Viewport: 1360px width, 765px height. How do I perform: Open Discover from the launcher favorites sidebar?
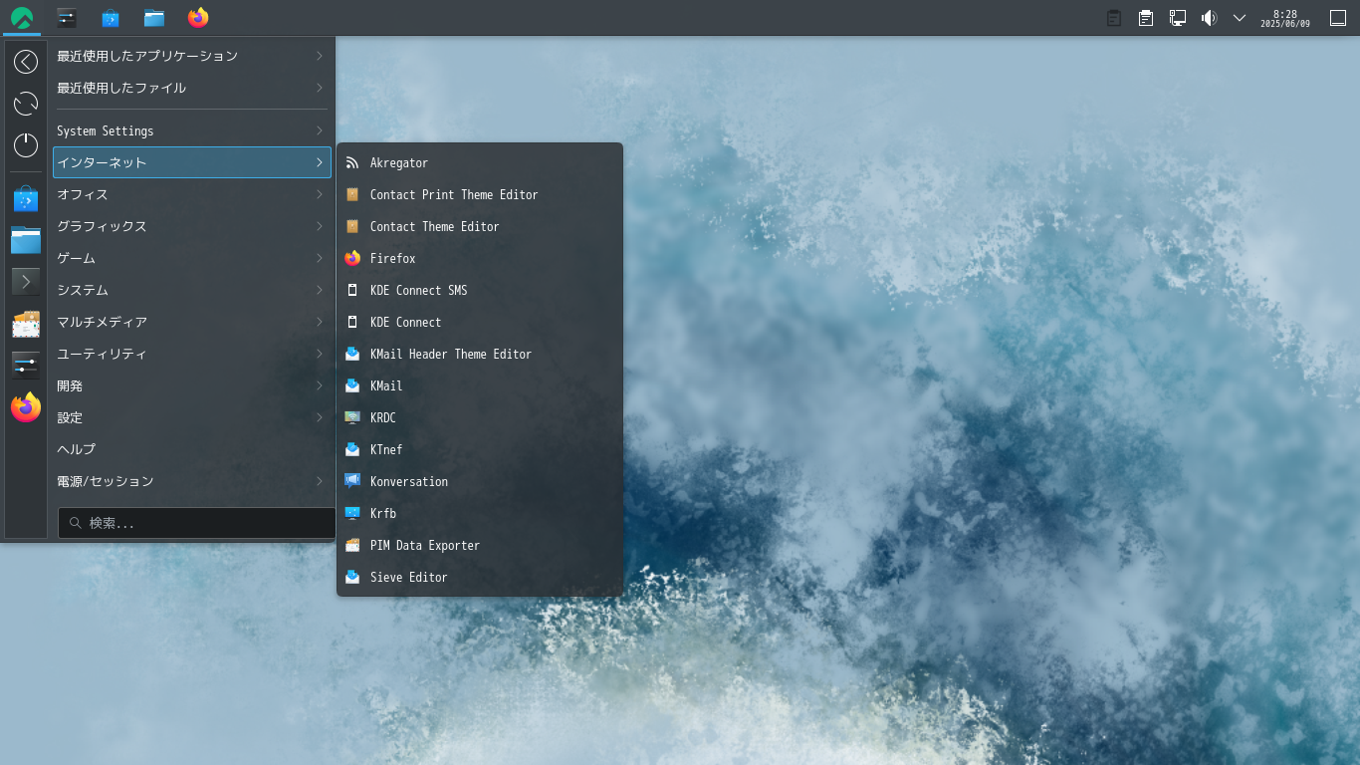[x=26, y=199]
